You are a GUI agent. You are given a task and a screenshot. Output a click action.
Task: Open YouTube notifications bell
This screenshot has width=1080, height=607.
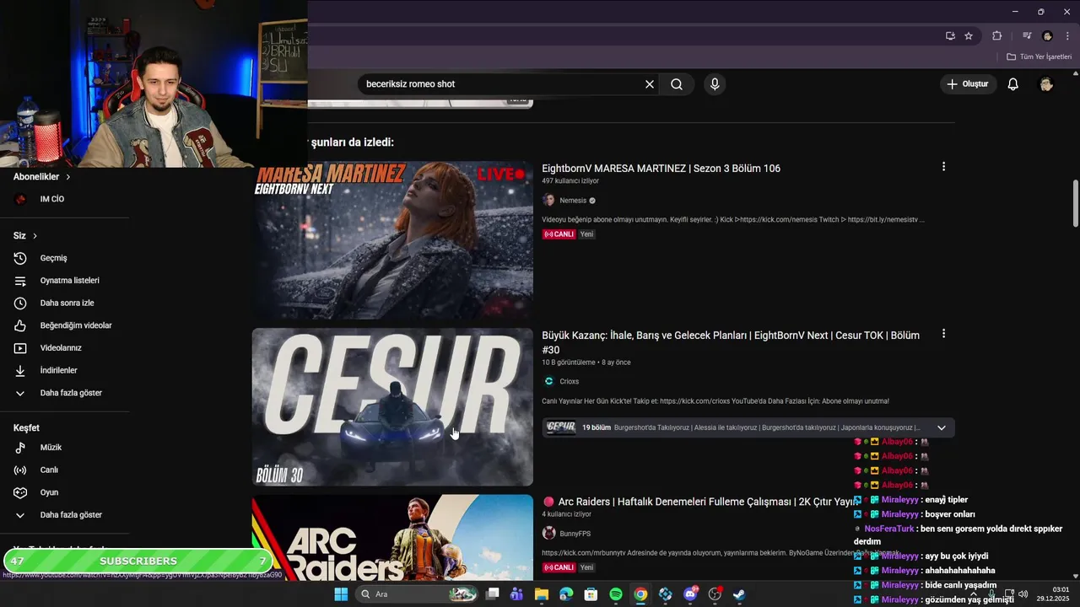tap(1013, 84)
